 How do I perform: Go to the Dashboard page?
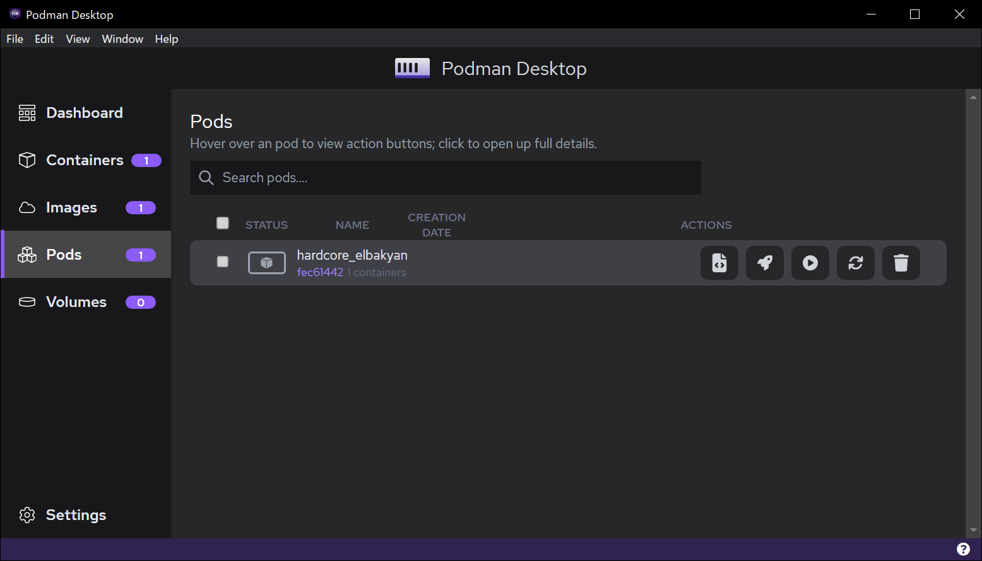[x=85, y=113]
